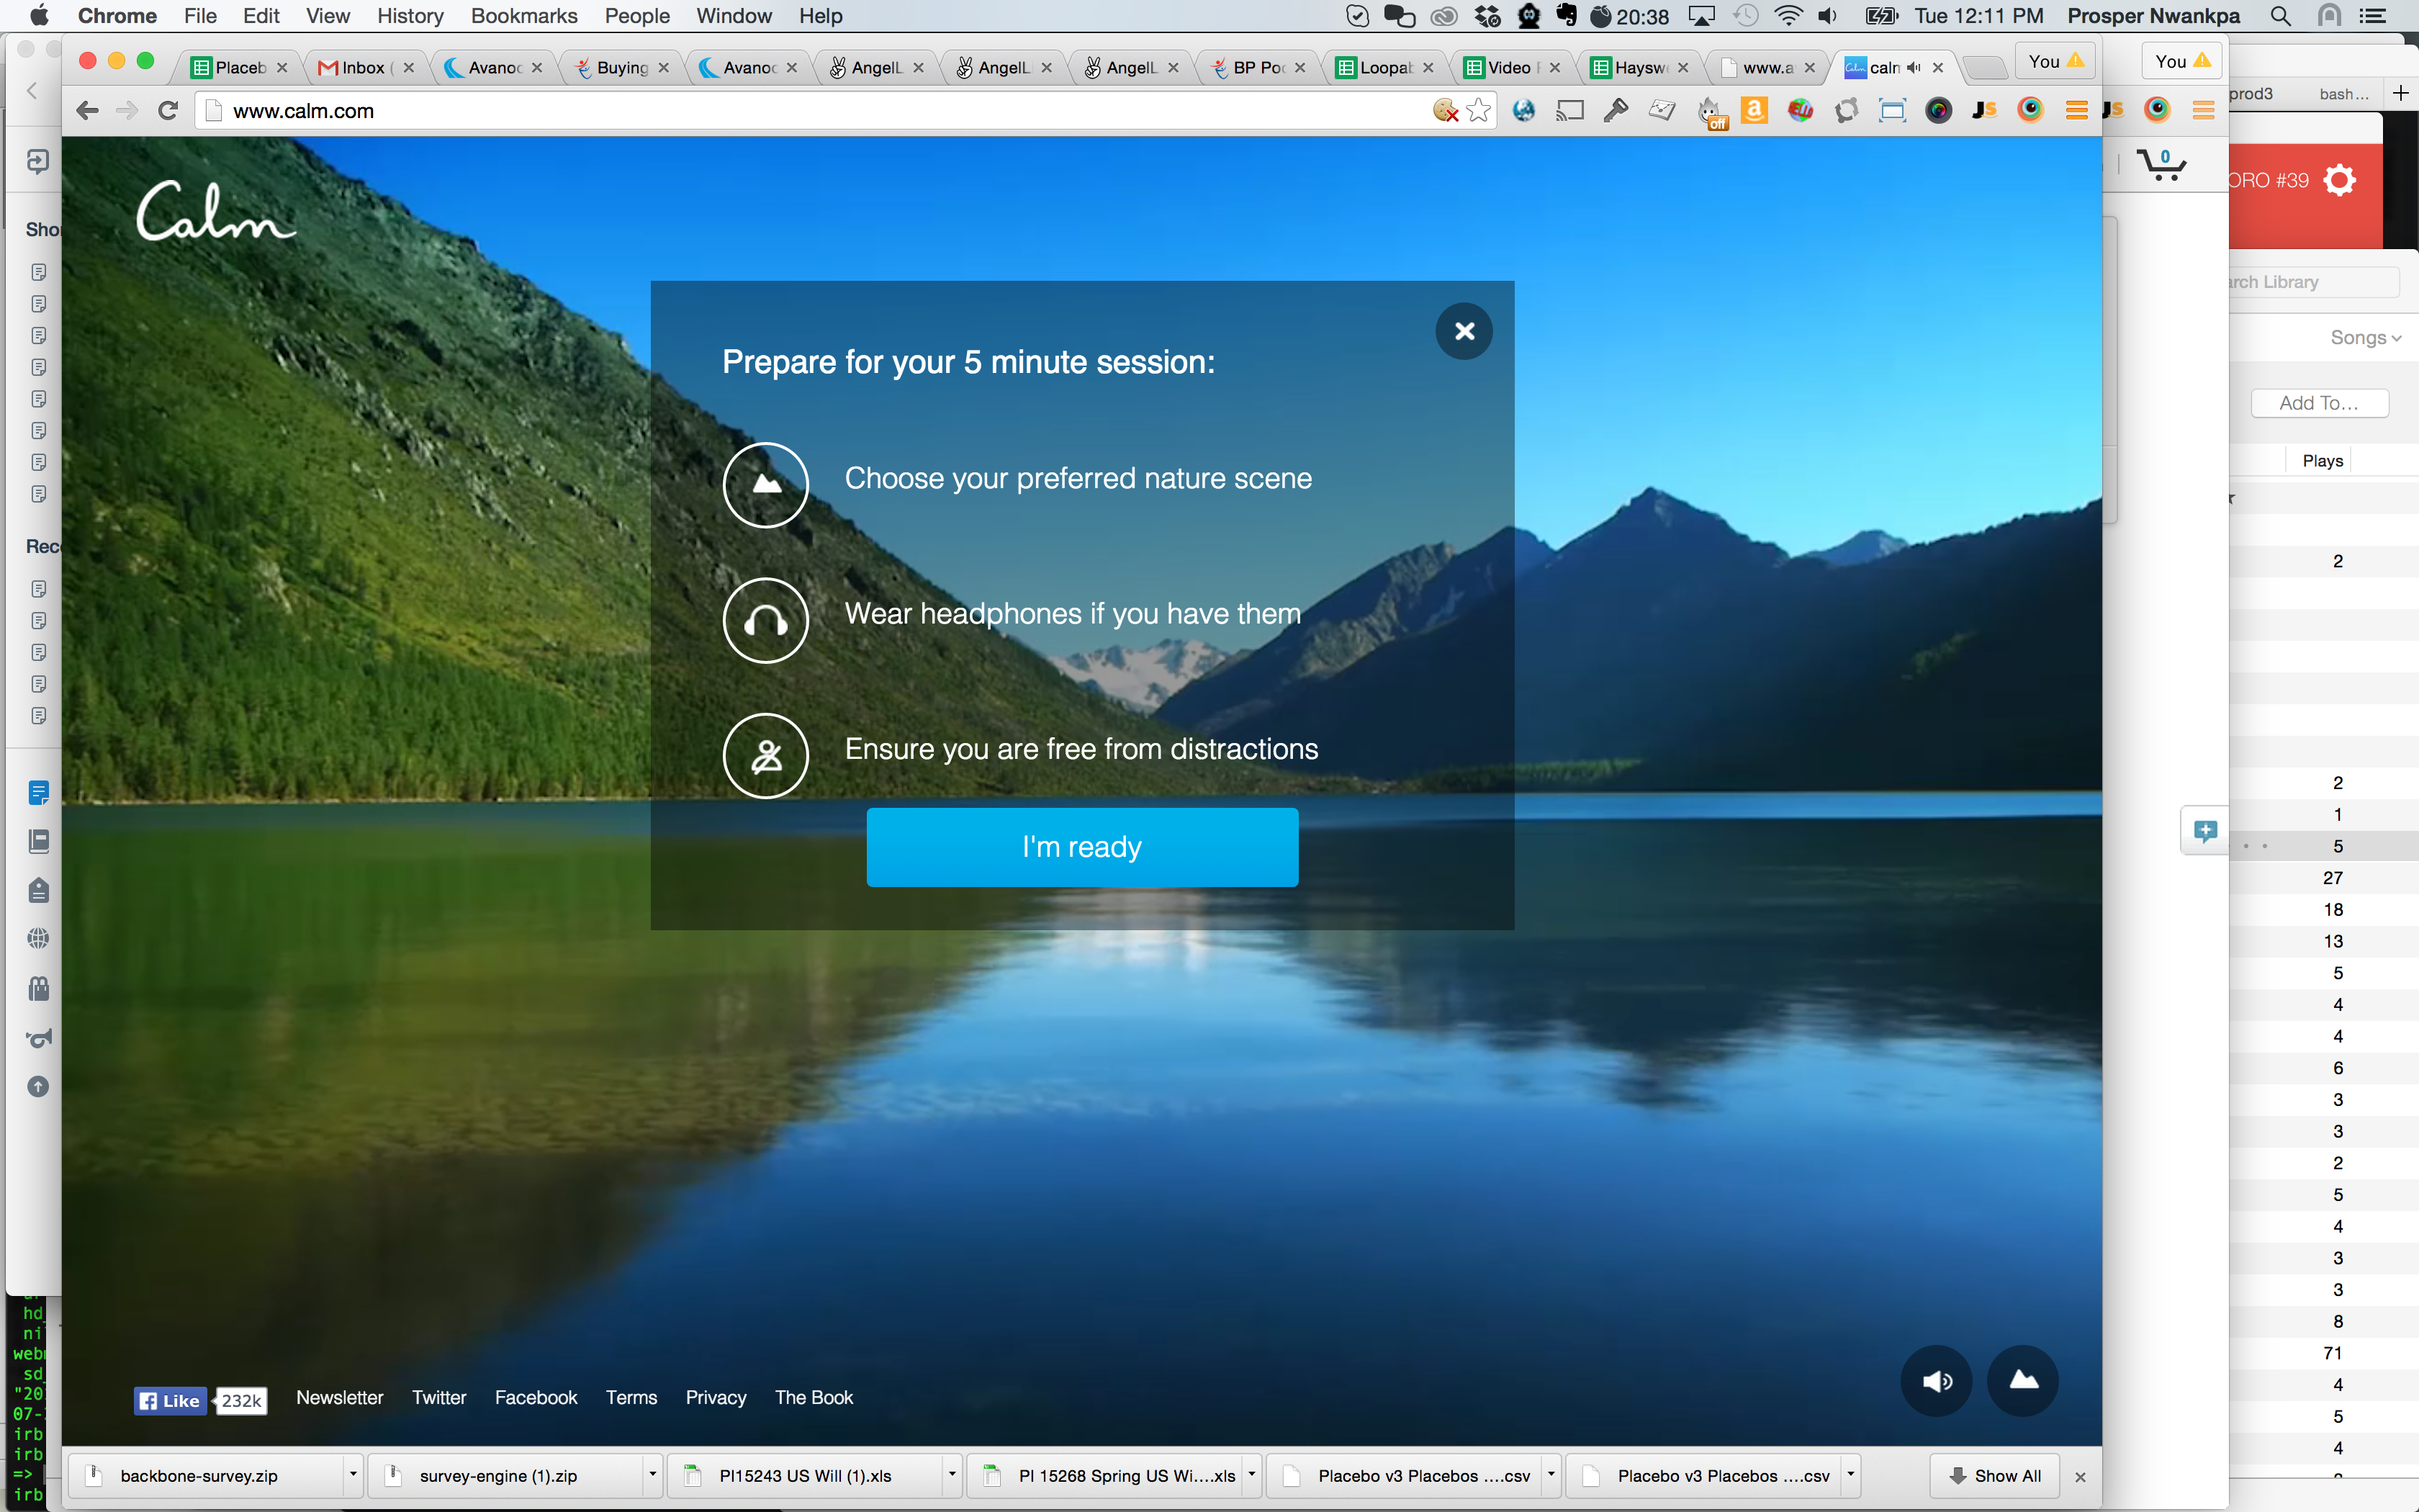
Task: Open the People menu
Action: tap(636, 16)
